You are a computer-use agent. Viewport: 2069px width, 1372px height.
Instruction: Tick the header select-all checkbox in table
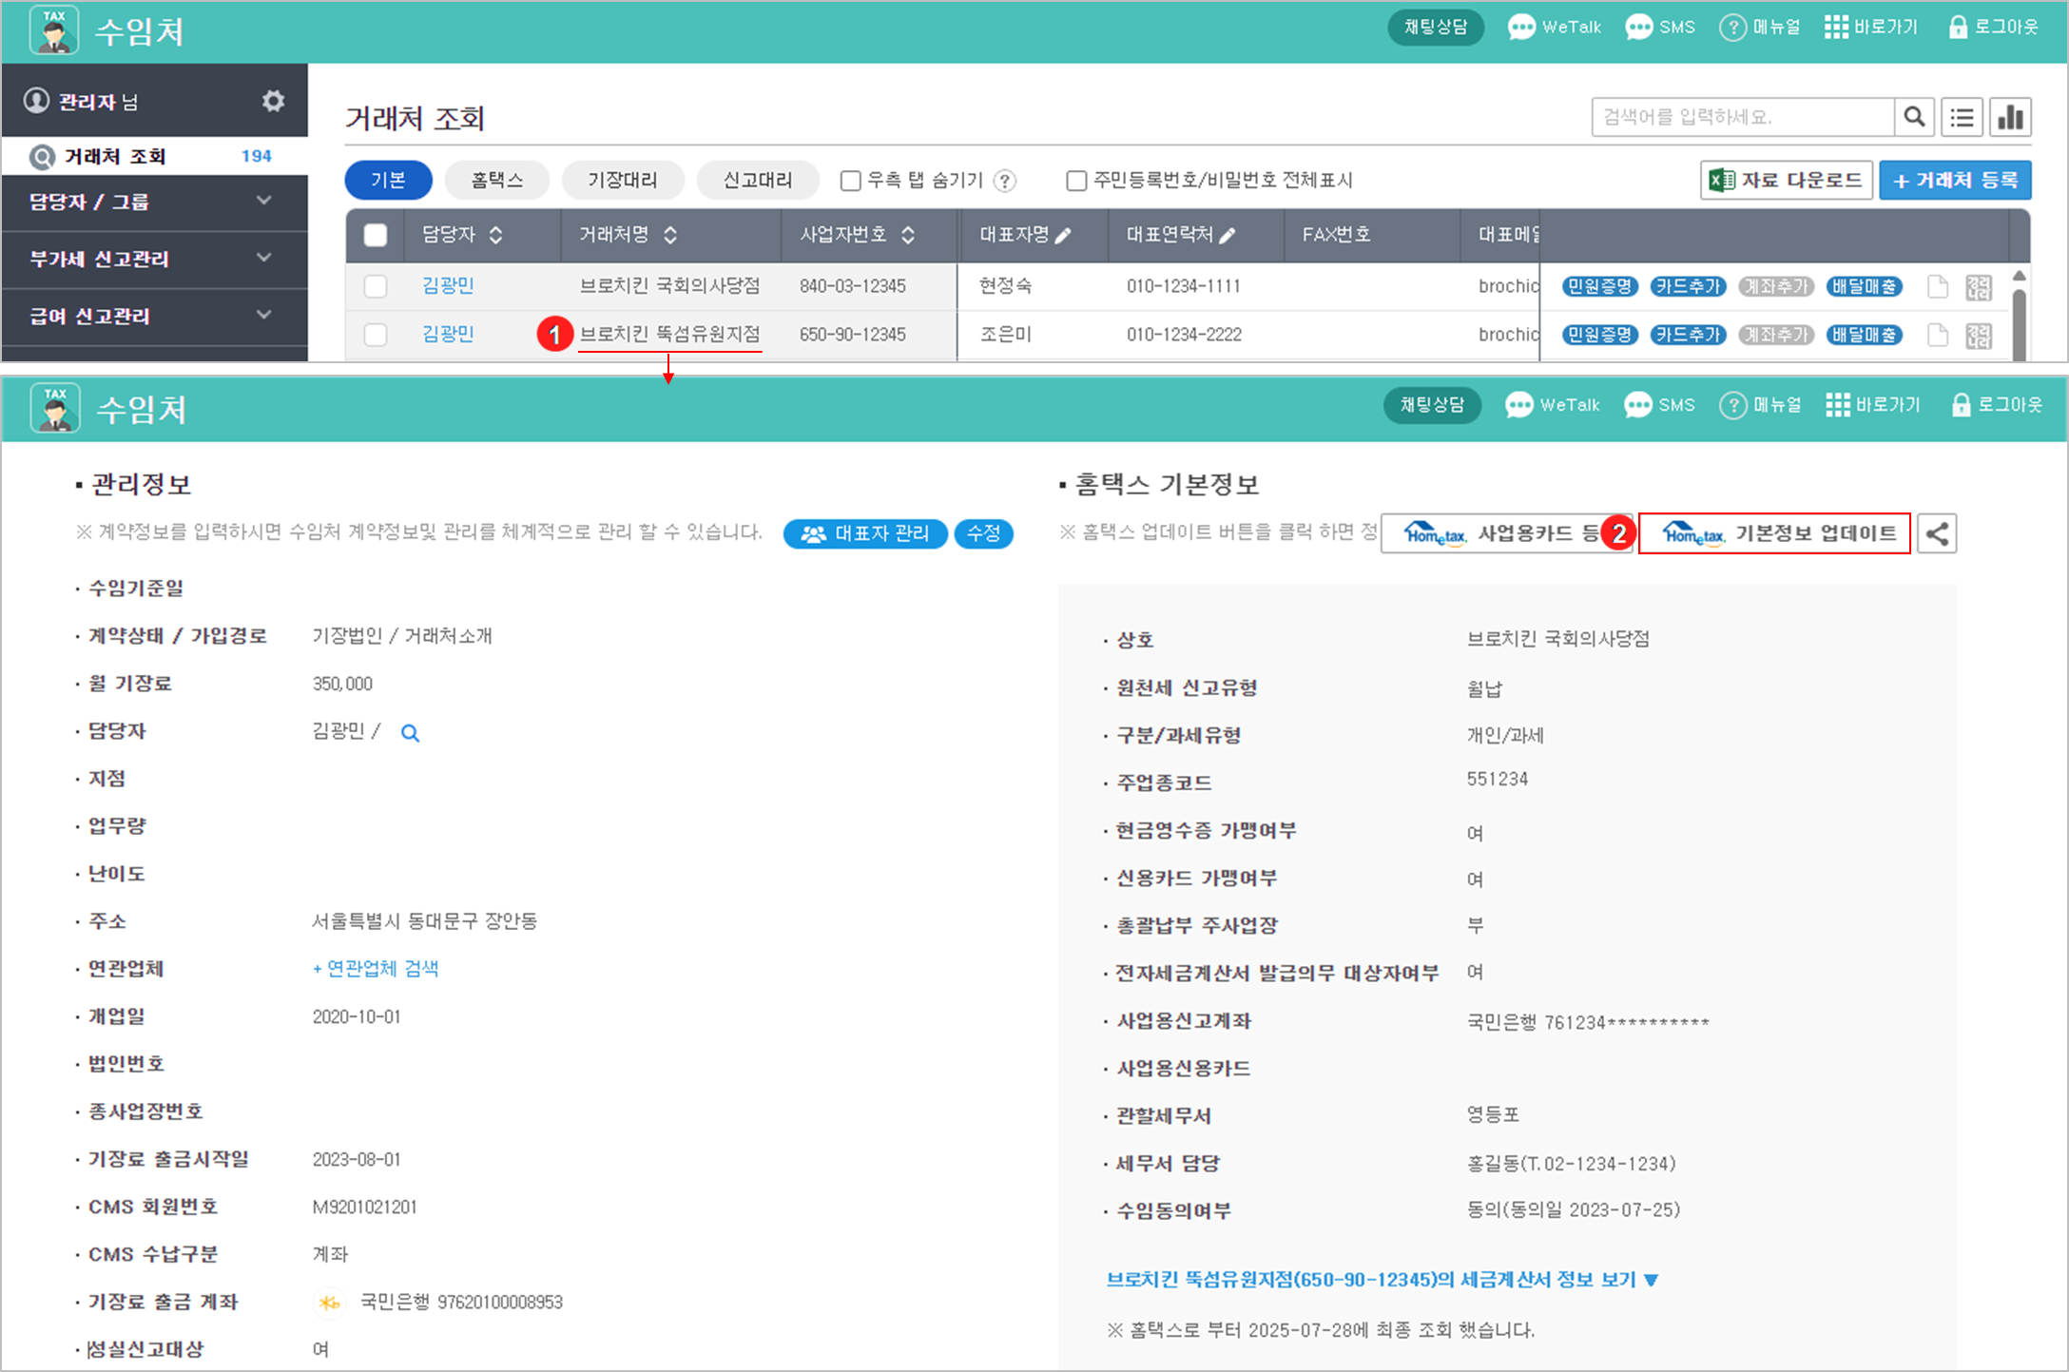376,235
